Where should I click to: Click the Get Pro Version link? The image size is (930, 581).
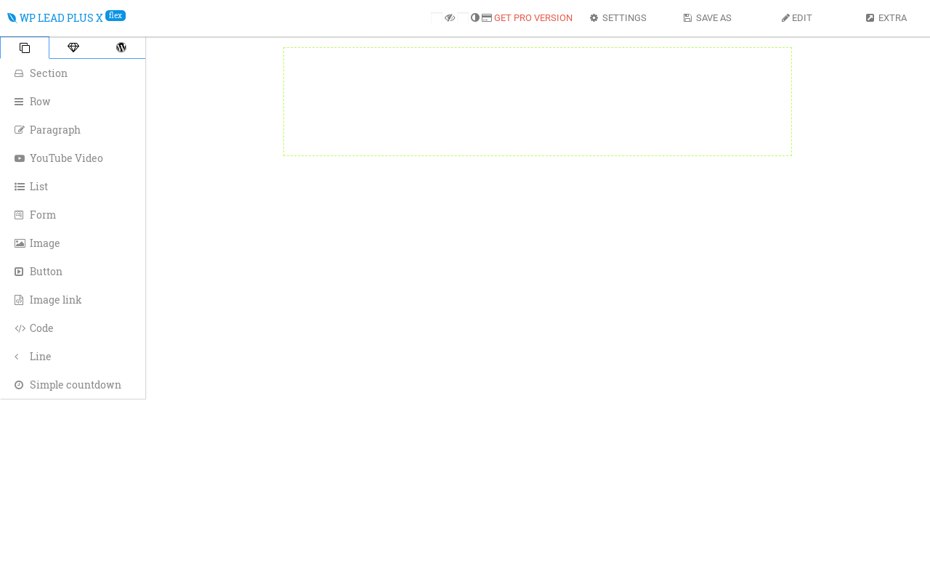pos(533,18)
